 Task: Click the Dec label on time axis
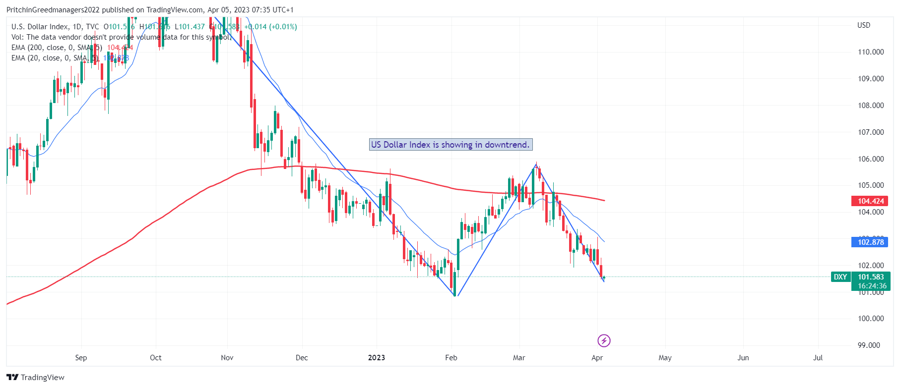(302, 358)
